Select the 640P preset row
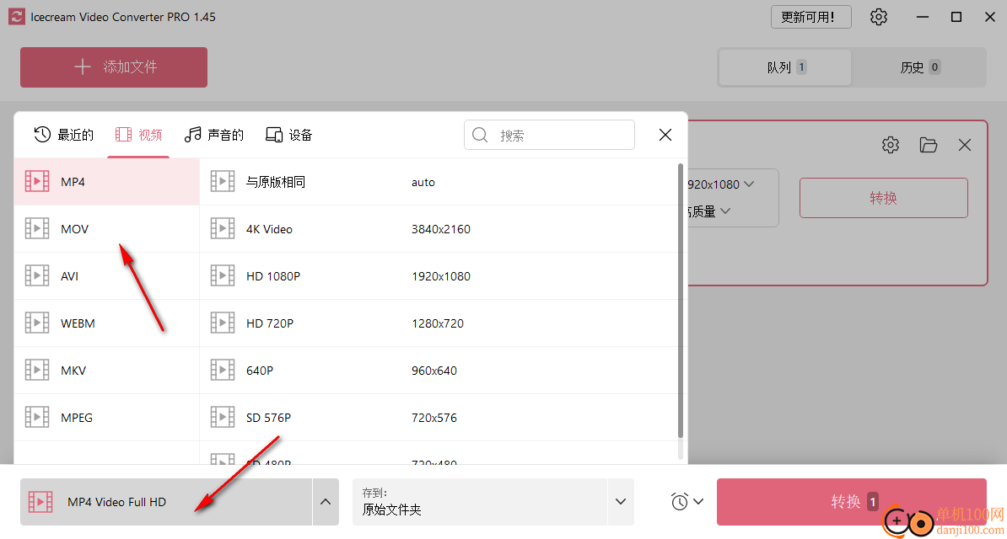Screen dimensions: 1007x539 (x=439, y=371)
